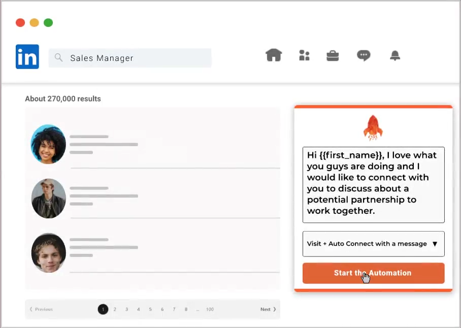Open the Messaging speech bubble icon
Screen dimensions: 461x328
click(x=364, y=55)
